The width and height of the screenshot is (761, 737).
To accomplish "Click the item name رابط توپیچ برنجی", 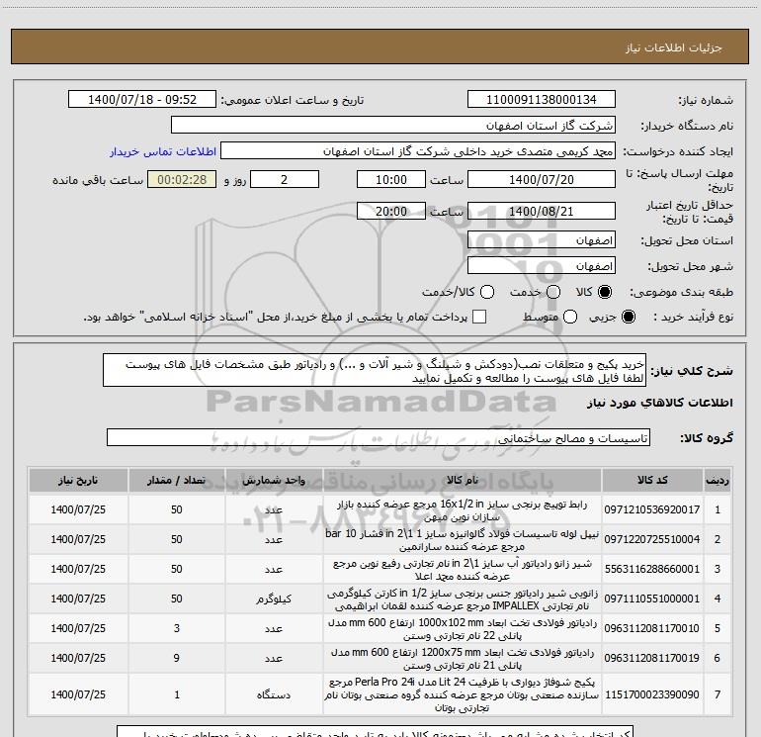I will 463,510.
